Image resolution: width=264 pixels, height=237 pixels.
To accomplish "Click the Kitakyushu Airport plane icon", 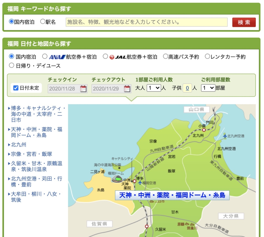I will pos(225,136).
